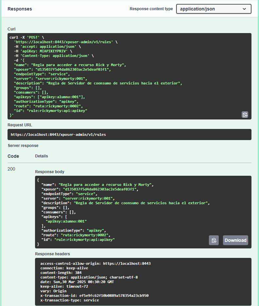The image size is (259, 306).
Task: Click the chevron arrow beside application/json
Action: [x=244, y=9]
